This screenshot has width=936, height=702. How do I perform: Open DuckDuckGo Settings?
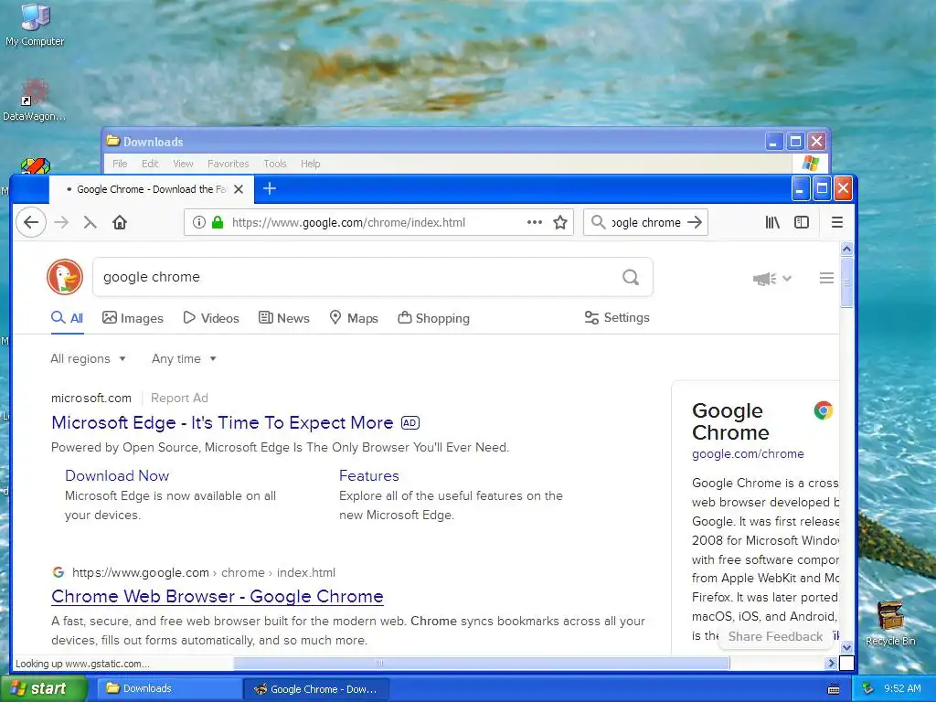point(617,317)
